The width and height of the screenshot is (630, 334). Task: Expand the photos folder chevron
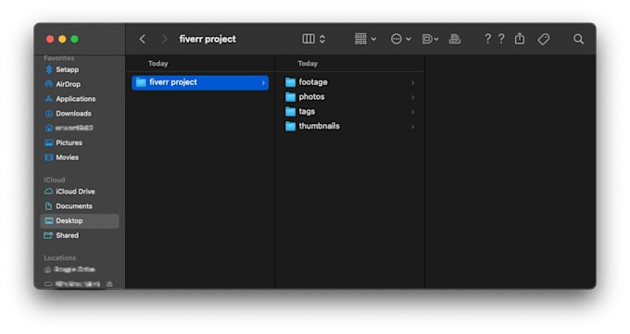point(412,97)
